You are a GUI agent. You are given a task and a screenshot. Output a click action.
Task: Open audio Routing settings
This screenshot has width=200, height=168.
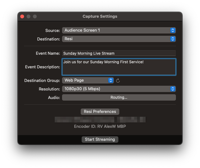(119, 97)
